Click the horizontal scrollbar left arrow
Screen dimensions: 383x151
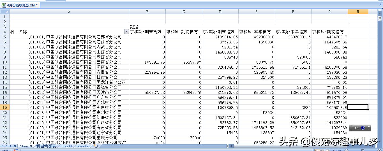232,146
